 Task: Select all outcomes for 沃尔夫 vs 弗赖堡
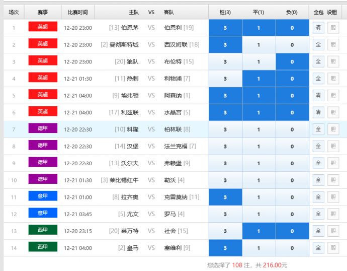318,163
